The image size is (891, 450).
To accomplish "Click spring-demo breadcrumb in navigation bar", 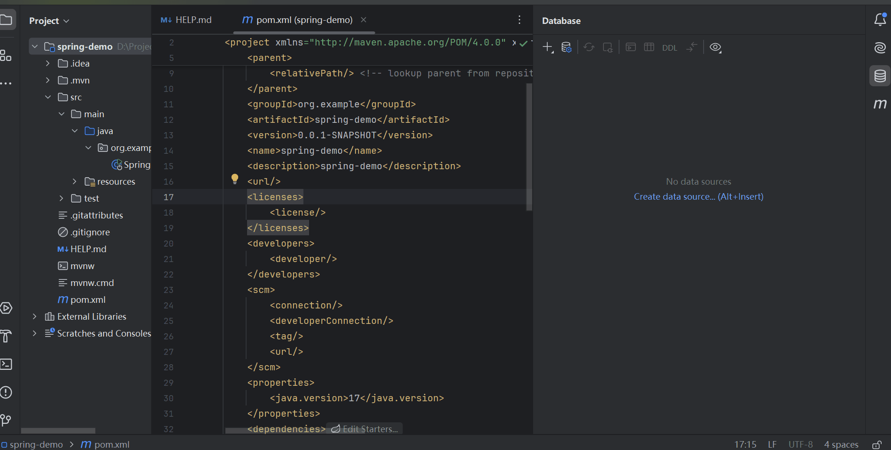I will click(x=32, y=444).
